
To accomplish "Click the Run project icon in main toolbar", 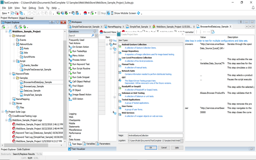I will pyautogui.click(x=92, y=13).
